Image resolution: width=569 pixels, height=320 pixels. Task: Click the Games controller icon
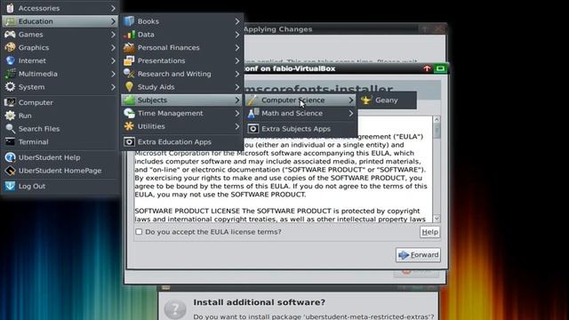click(x=10, y=35)
